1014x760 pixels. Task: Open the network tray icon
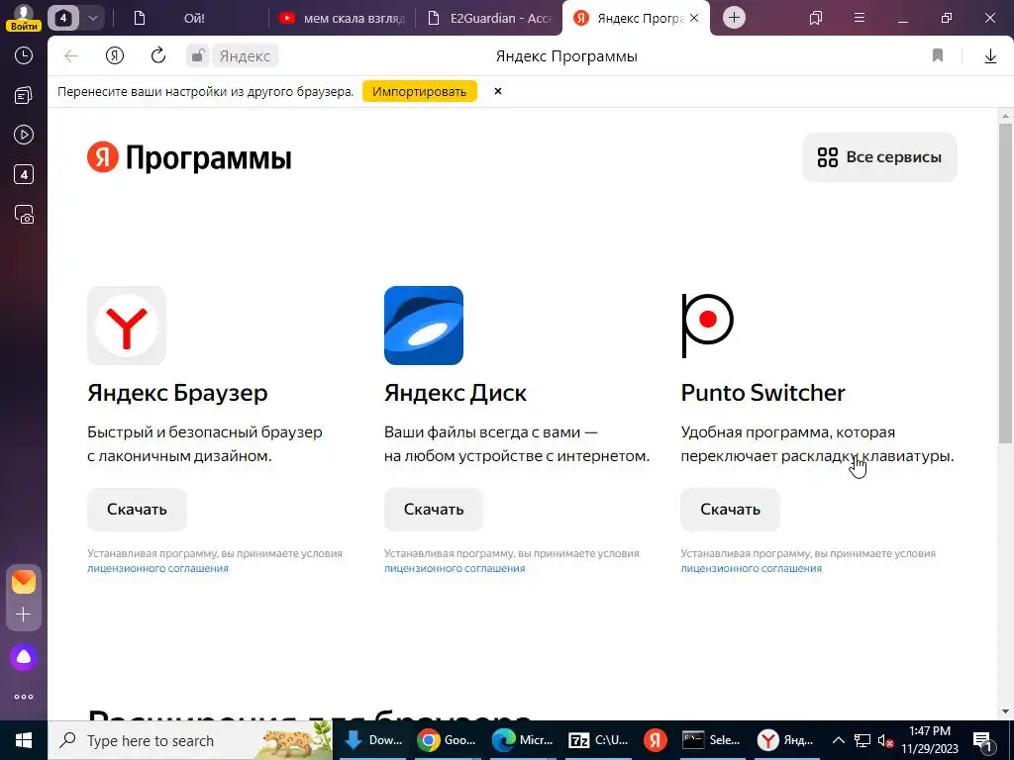click(862, 741)
